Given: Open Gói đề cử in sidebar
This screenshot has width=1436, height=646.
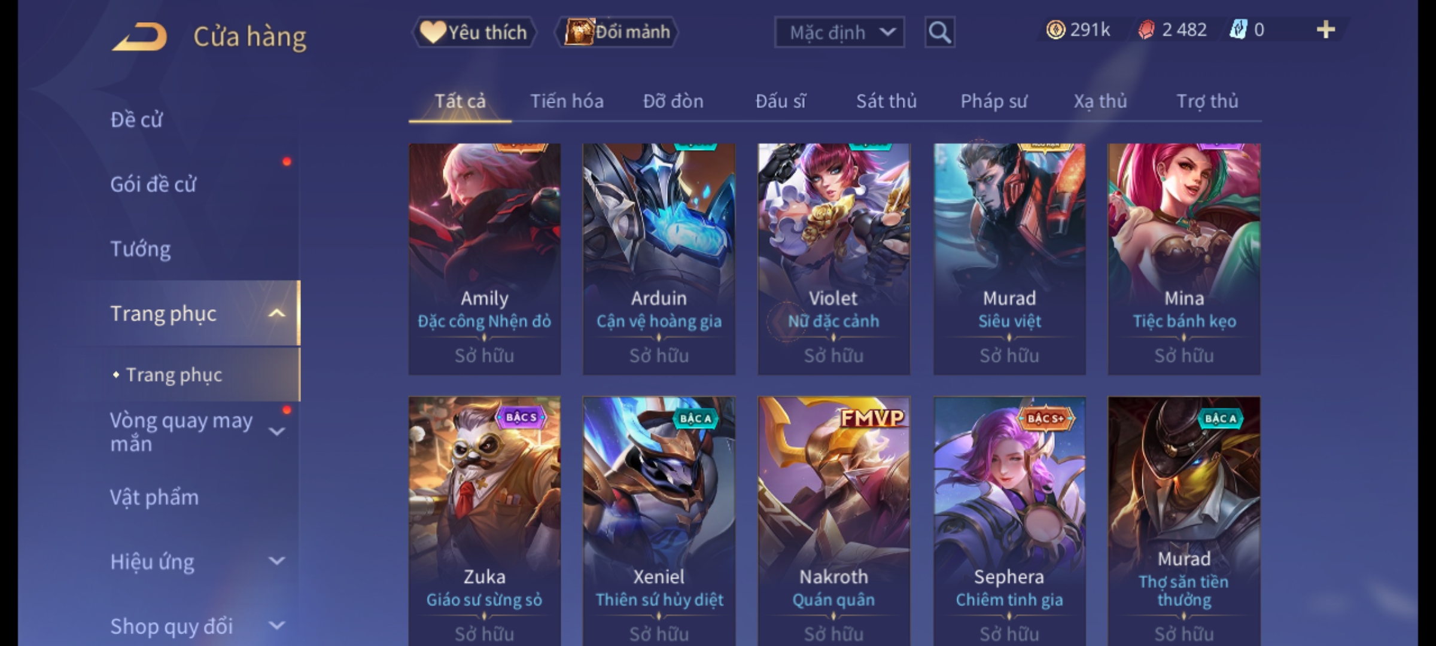Looking at the screenshot, I should [153, 184].
